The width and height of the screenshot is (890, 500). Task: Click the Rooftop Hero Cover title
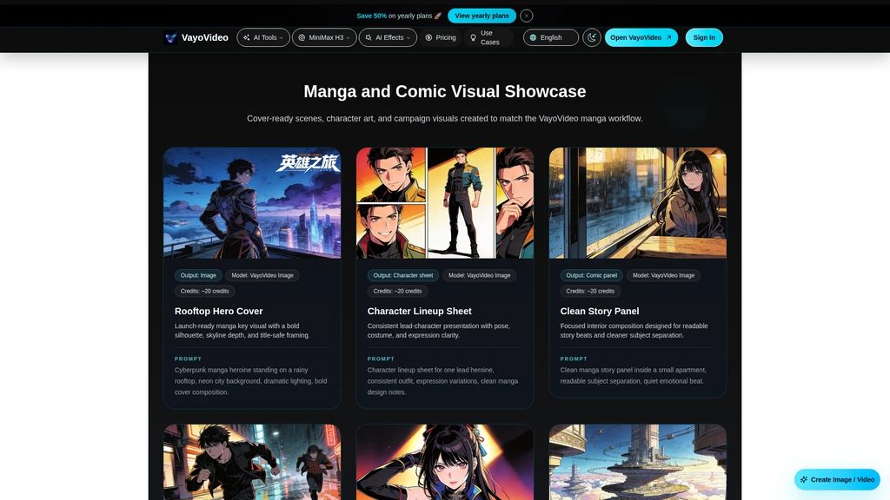click(218, 312)
